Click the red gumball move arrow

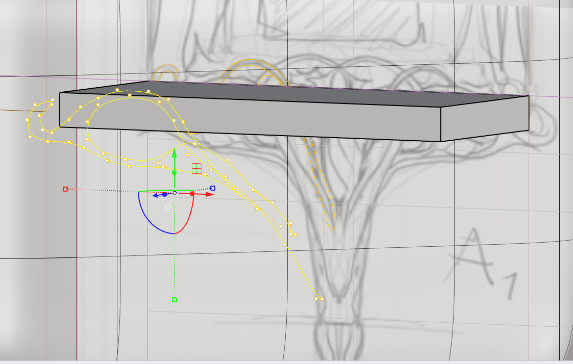pos(209,195)
